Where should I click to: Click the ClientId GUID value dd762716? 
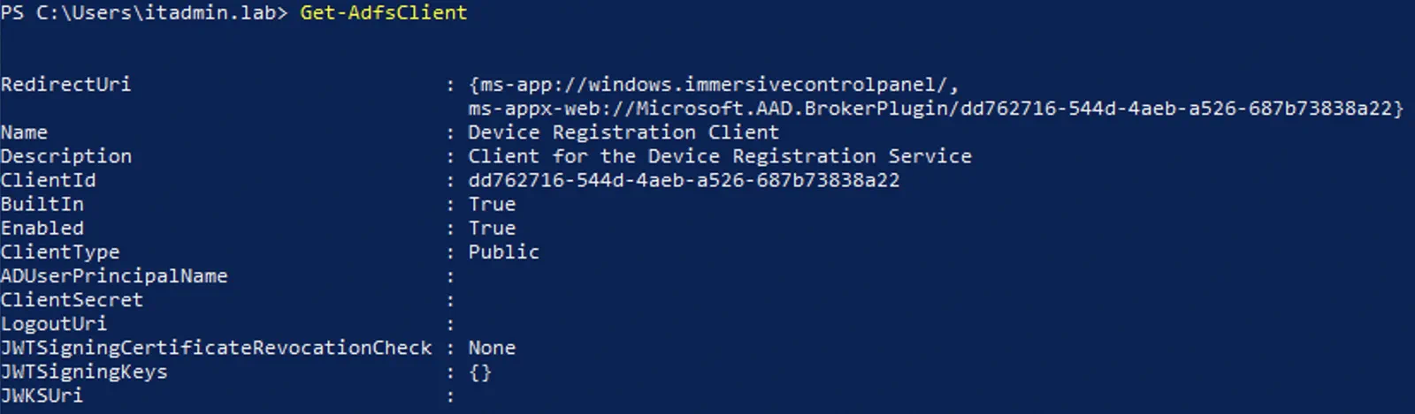click(x=684, y=180)
